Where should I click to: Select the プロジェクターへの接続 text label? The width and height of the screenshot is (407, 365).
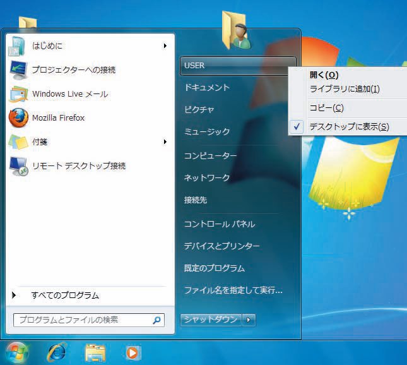[74, 69]
